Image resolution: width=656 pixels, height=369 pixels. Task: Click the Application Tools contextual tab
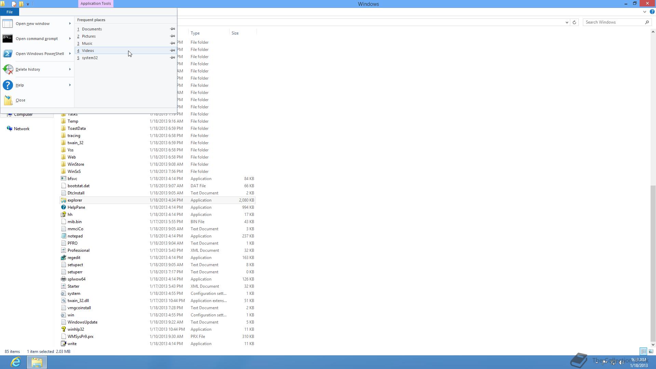tap(96, 4)
